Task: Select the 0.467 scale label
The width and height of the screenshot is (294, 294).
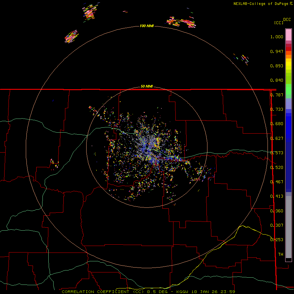Action: tap(277, 182)
